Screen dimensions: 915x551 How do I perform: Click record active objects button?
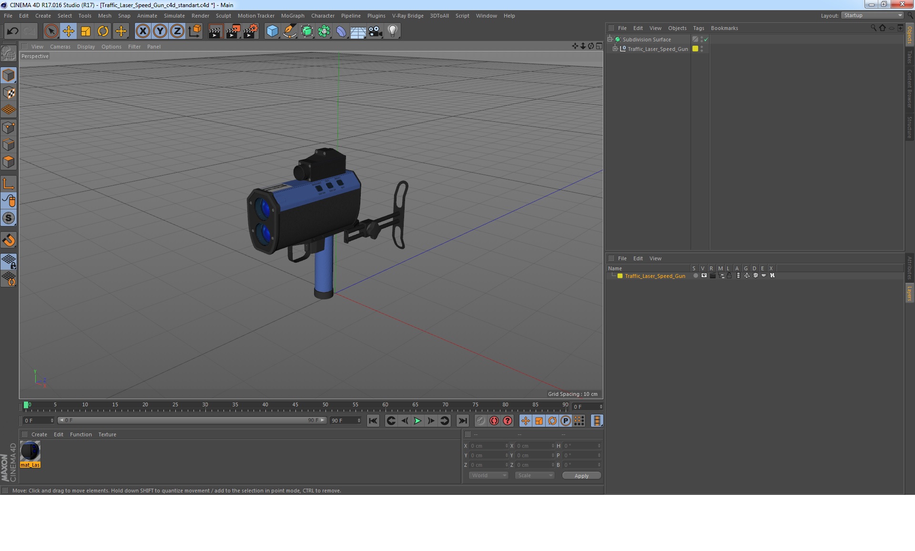[x=480, y=421]
